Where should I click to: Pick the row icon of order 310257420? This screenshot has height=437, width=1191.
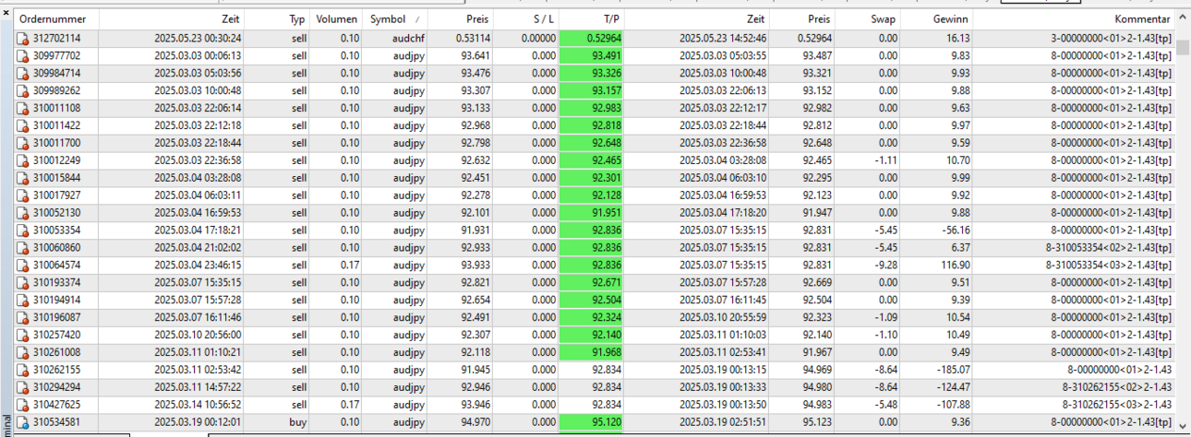point(23,336)
